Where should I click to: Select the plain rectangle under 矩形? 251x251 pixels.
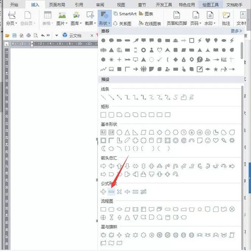click(103, 115)
